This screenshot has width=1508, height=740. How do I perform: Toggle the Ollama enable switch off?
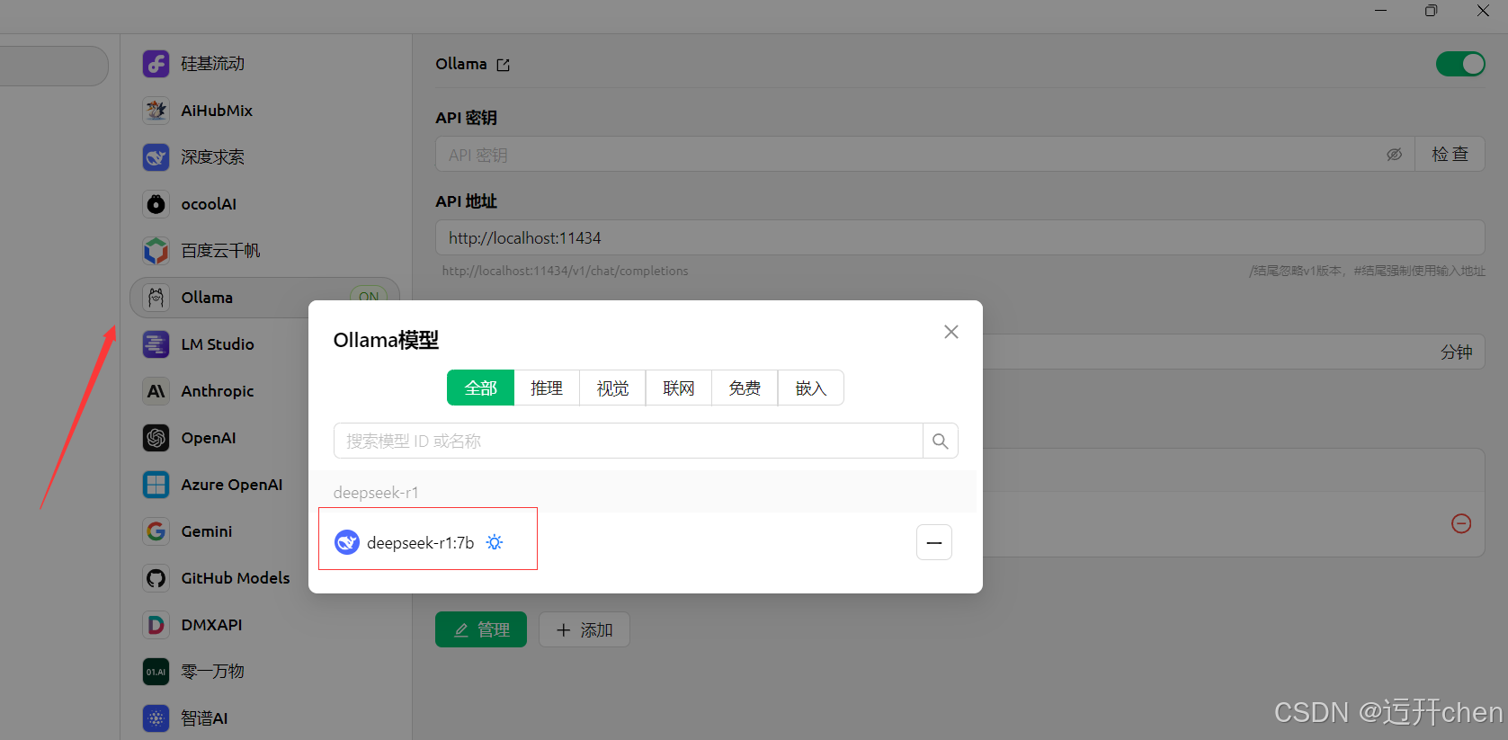pyautogui.click(x=1460, y=64)
